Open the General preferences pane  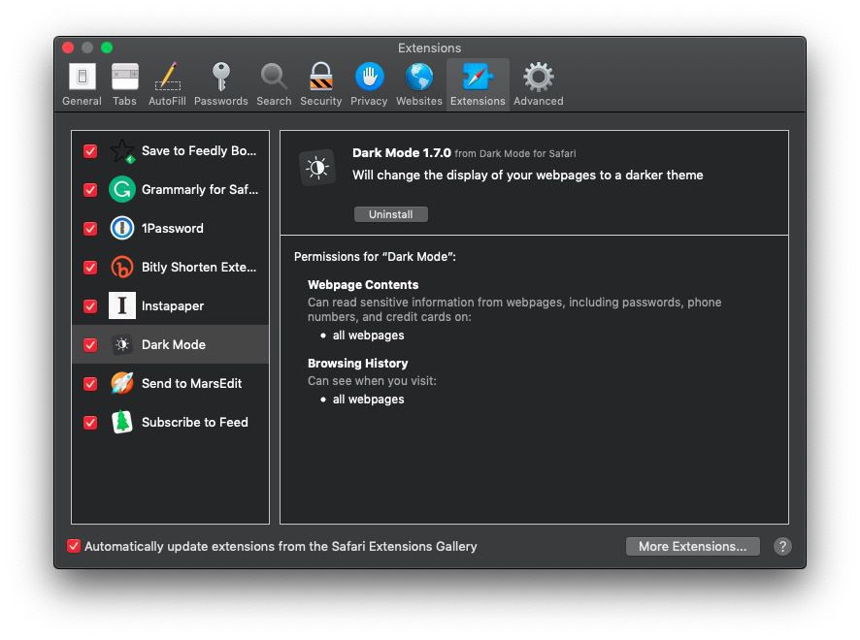82,84
